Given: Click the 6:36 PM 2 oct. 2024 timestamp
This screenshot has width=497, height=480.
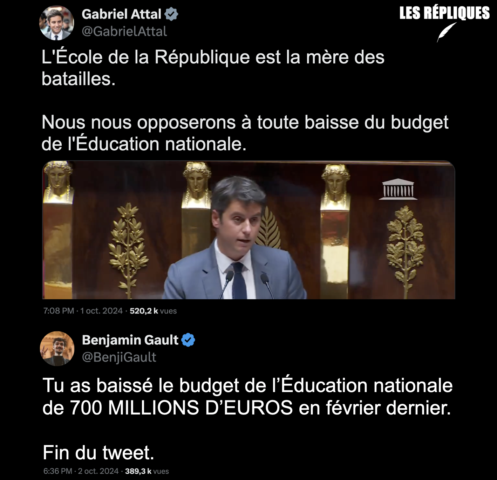Looking at the screenshot, I should [x=81, y=471].
